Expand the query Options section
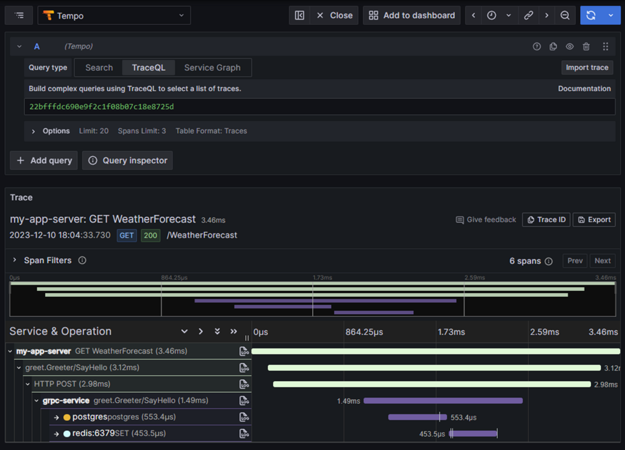Image resolution: width=625 pixels, height=450 pixels. point(33,131)
